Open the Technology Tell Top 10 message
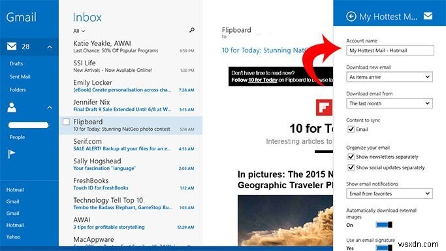Viewport: 446px width, 251px height. pyautogui.click(x=131, y=204)
